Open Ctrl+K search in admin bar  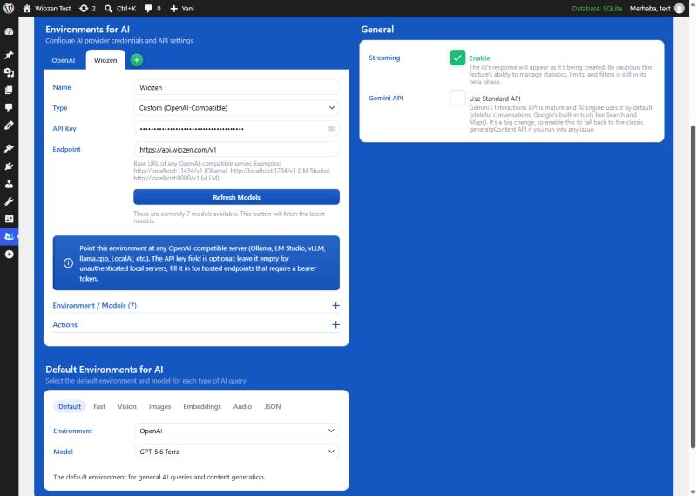tap(120, 8)
